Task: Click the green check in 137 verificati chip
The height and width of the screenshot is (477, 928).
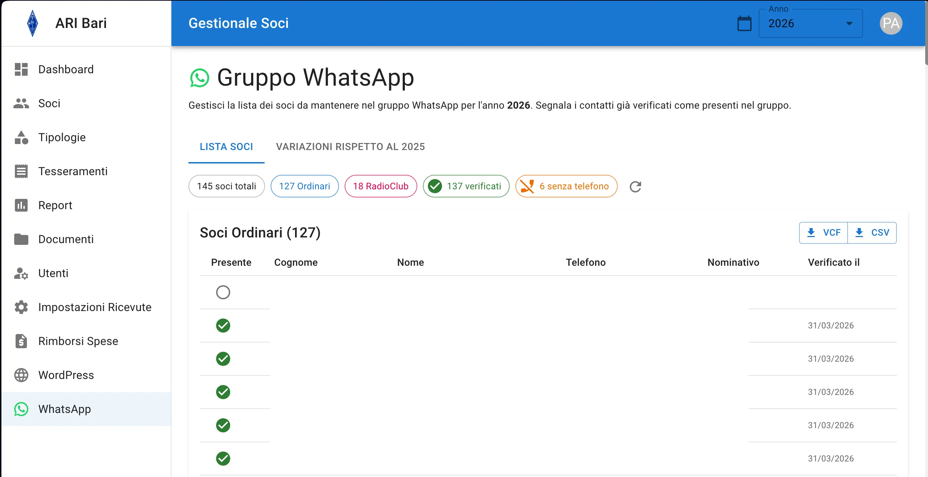Action: [435, 186]
